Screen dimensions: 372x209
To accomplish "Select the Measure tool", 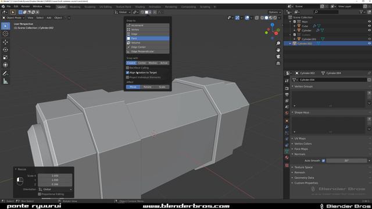I will (5, 81).
